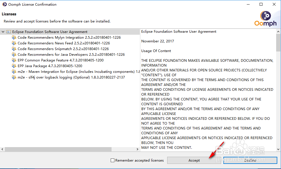
Task: Click icon of m2e Maven Integration for Eclipse
Action: [14, 72]
